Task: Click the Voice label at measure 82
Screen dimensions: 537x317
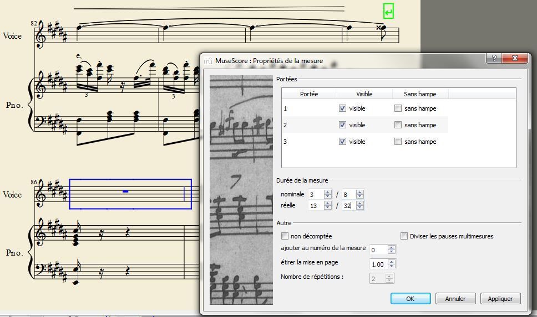Action: [12, 35]
